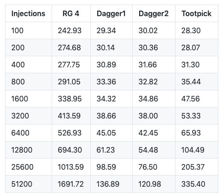Click Dagger2 value 120.98
The width and height of the screenshot is (223, 195).
click(150, 184)
